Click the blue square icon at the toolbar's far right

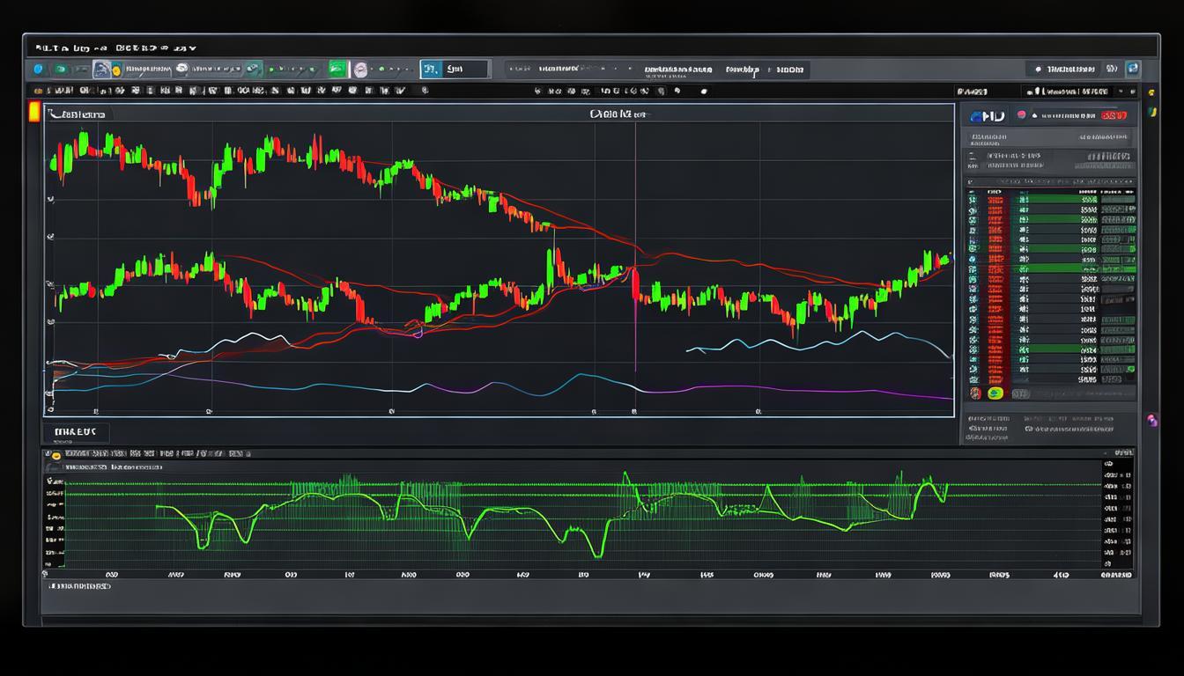(1133, 69)
